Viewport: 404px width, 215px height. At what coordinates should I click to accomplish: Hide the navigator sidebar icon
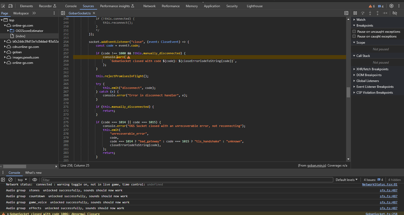pos(63,13)
